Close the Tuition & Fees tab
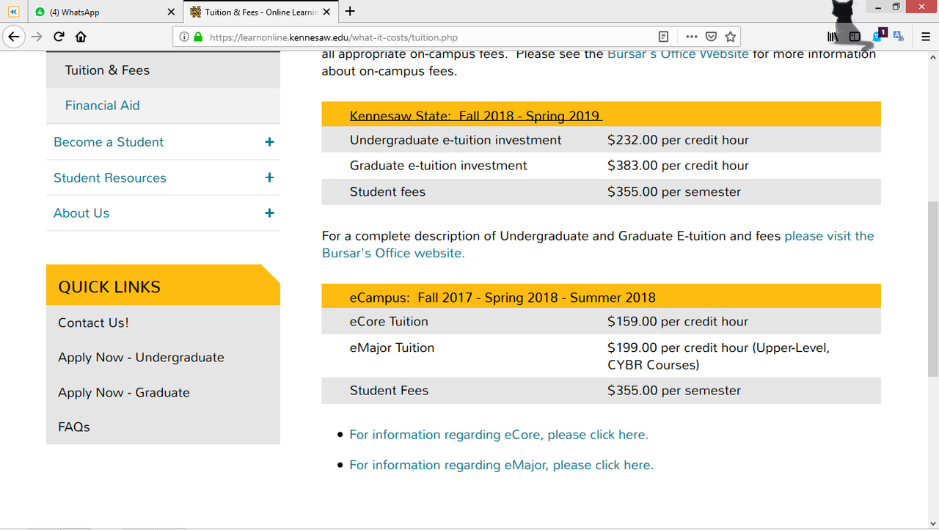Viewport: 939px width, 530px height. pos(326,12)
